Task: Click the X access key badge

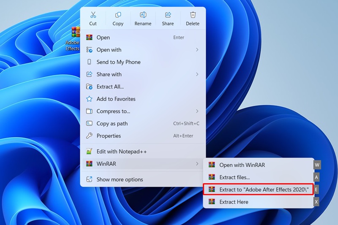Action: click(316, 202)
